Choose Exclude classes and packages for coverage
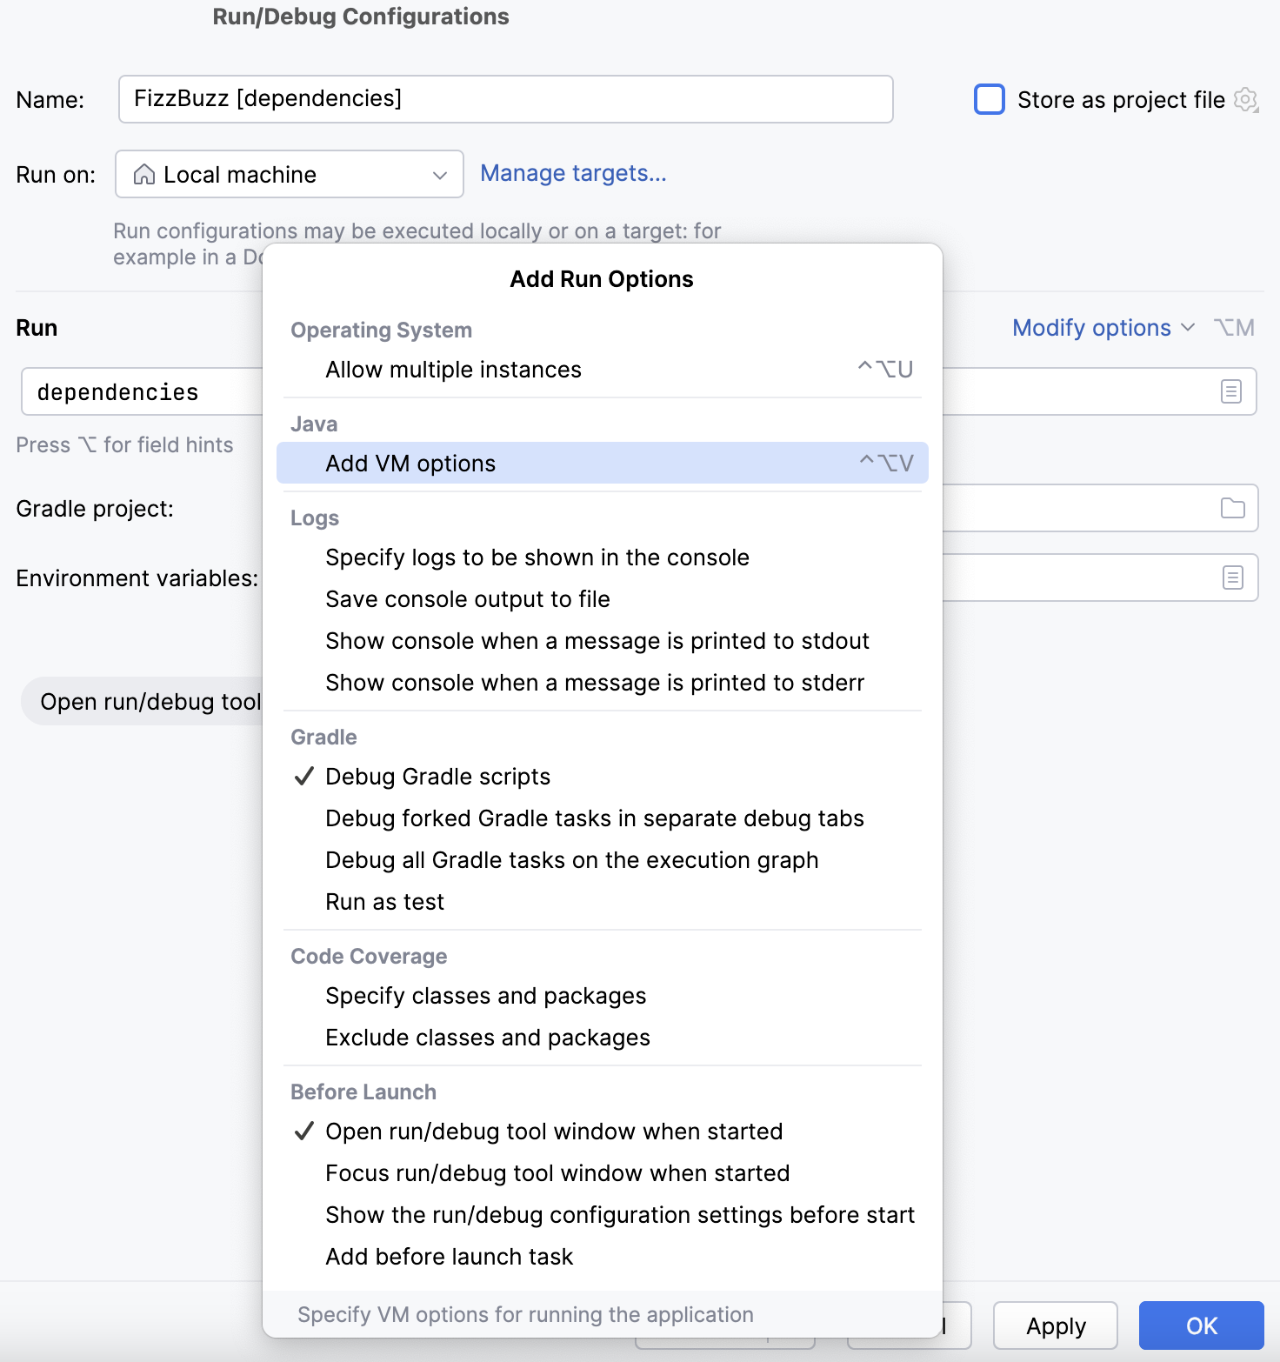The width and height of the screenshot is (1280, 1362). pyautogui.click(x=487, y=1037)
